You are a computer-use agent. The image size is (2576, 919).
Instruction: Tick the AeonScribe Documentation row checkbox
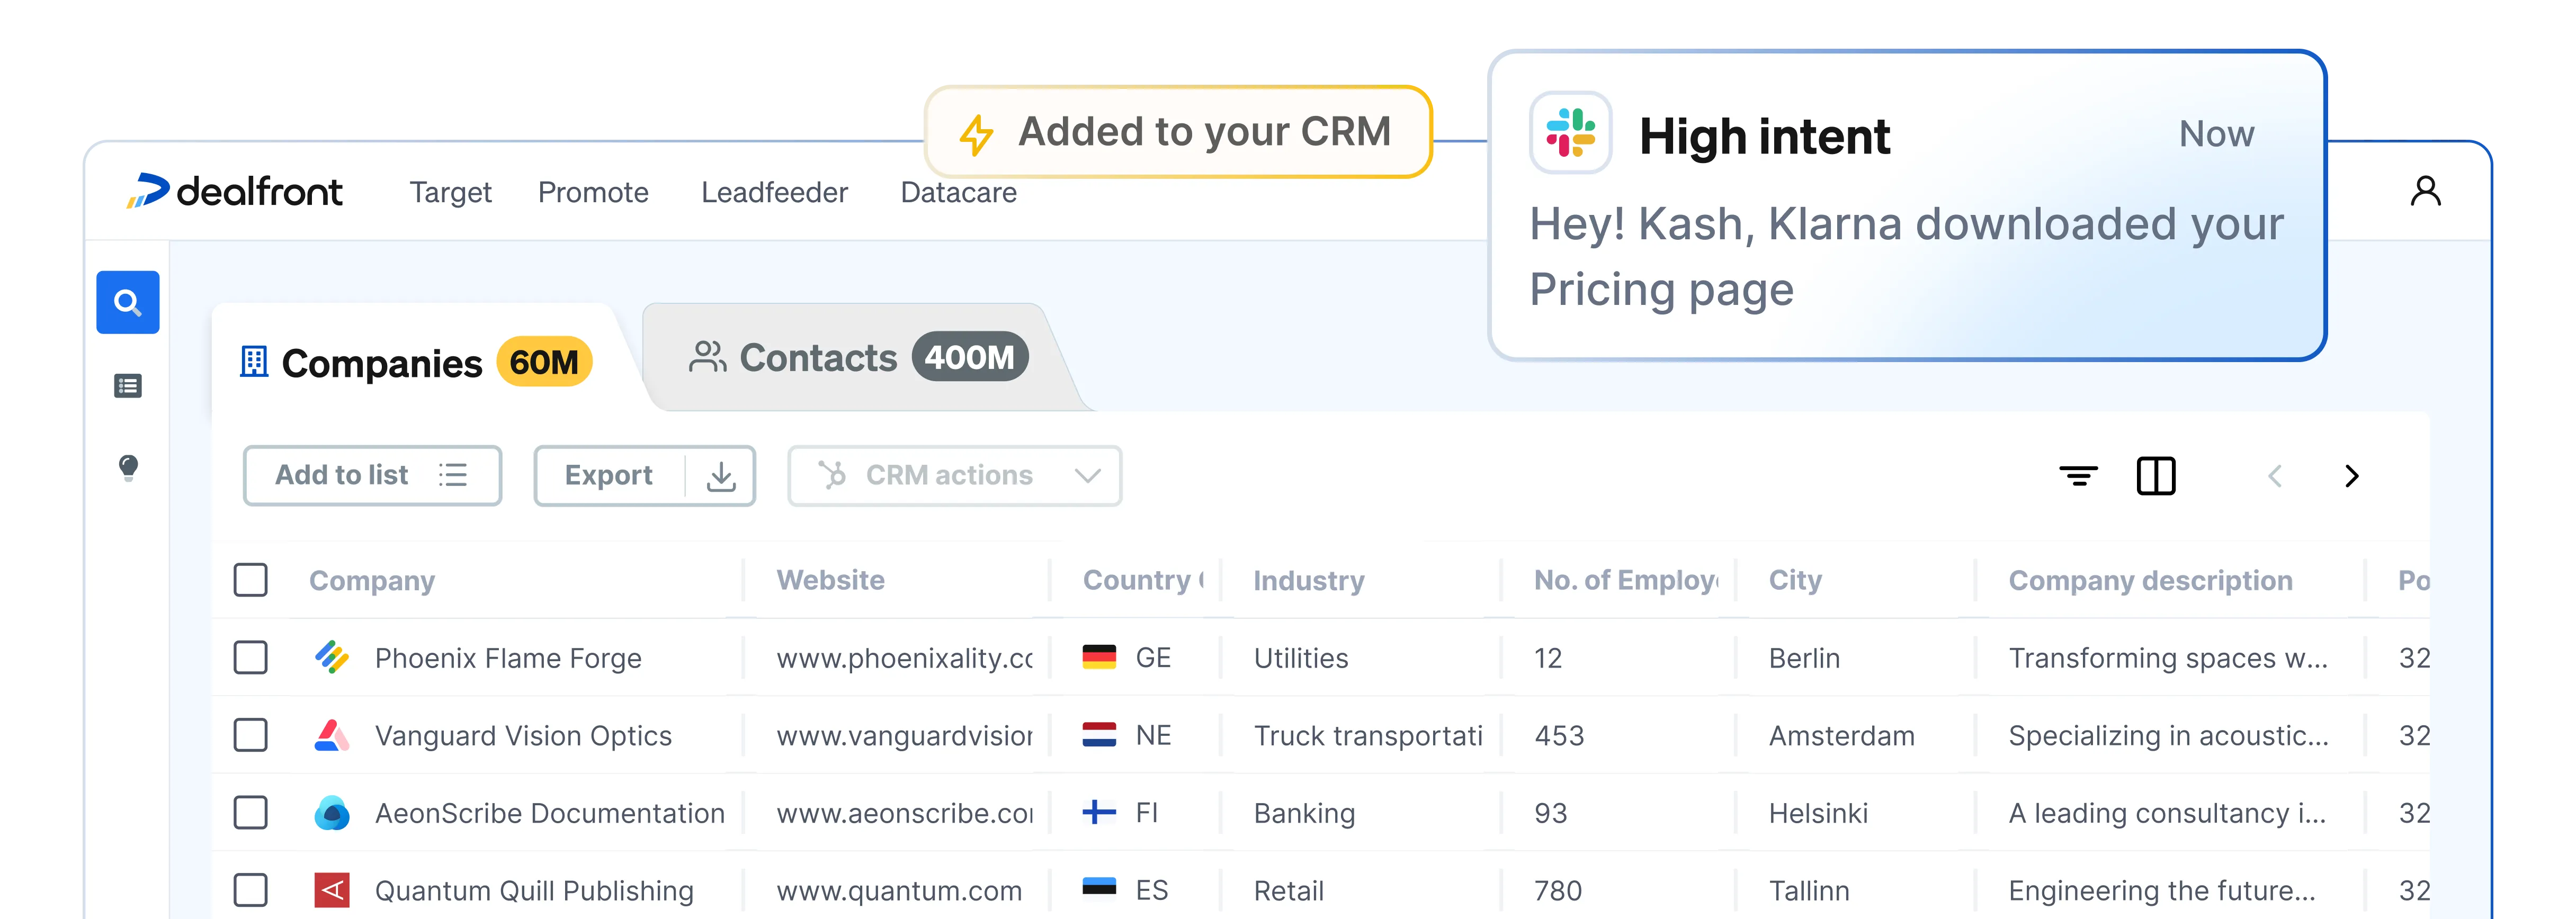(251, 813)
